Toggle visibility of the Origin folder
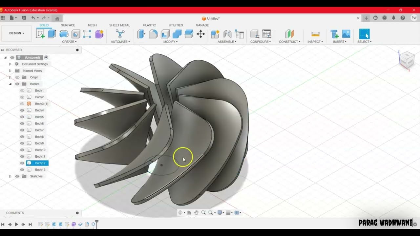Viewport: 420px width, 236px height. pos(17,77)
